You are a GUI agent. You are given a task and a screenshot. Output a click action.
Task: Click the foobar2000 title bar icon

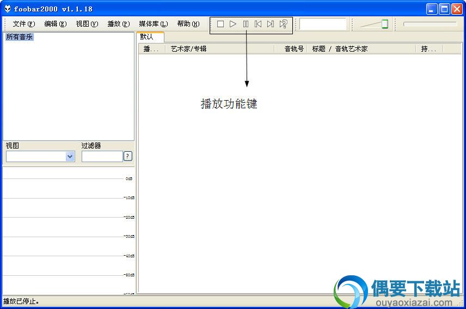coord(8,9)
